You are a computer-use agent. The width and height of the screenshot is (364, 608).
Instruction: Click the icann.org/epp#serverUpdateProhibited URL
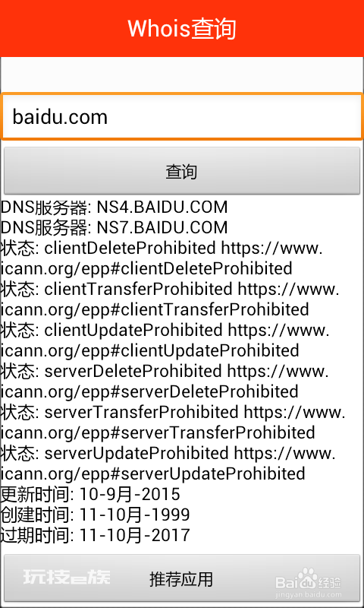[x=152, y=473]
